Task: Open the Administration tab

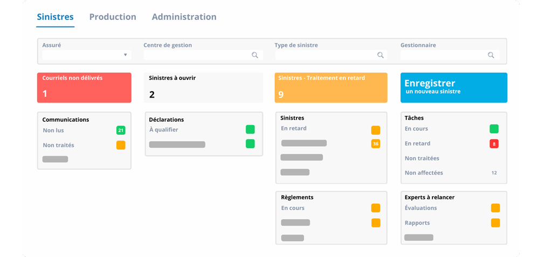Action: pyautogui.click(x=184, y=17)
